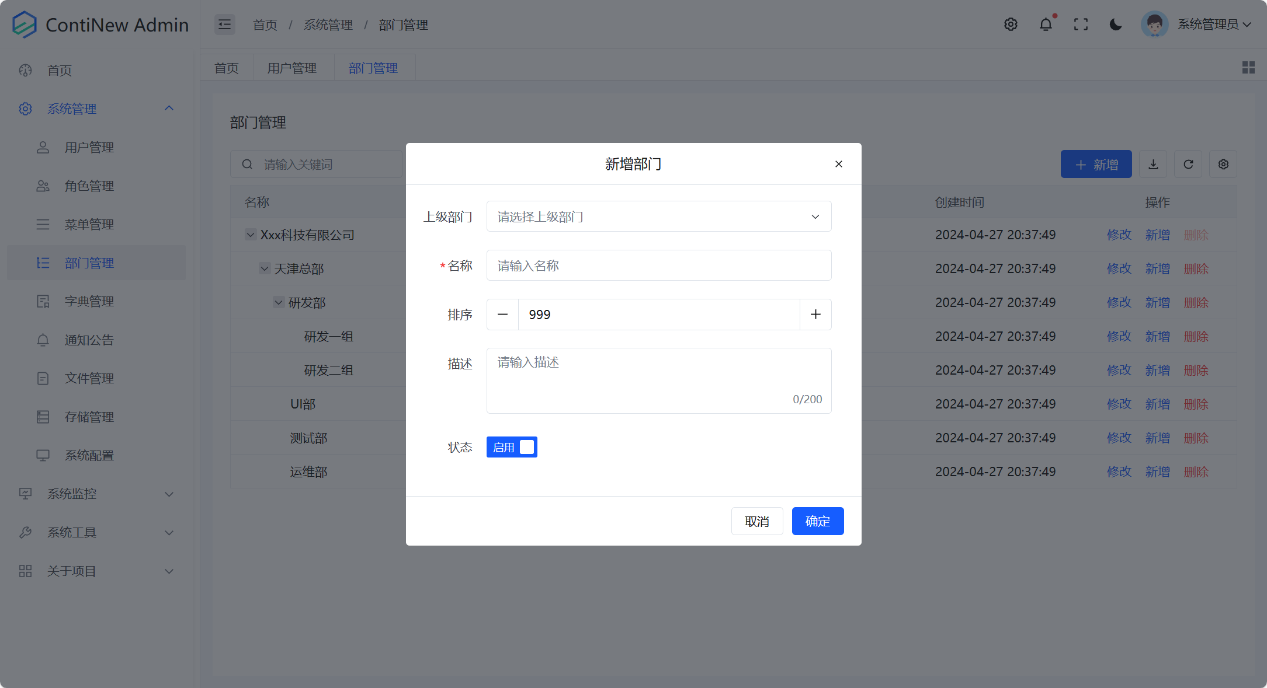Screen dimensions: 1267x688
Task: Click the 请输入名称 name input field
Action: tap(658, 265)
